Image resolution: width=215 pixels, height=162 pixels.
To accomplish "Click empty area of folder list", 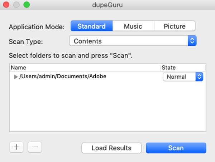I will tap(107, 107).
